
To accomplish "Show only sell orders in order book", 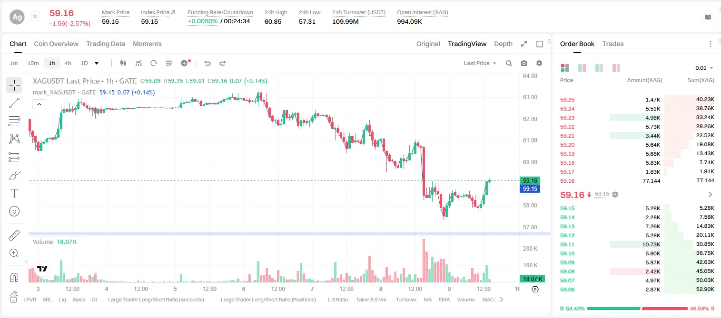I will click(616, 68).
